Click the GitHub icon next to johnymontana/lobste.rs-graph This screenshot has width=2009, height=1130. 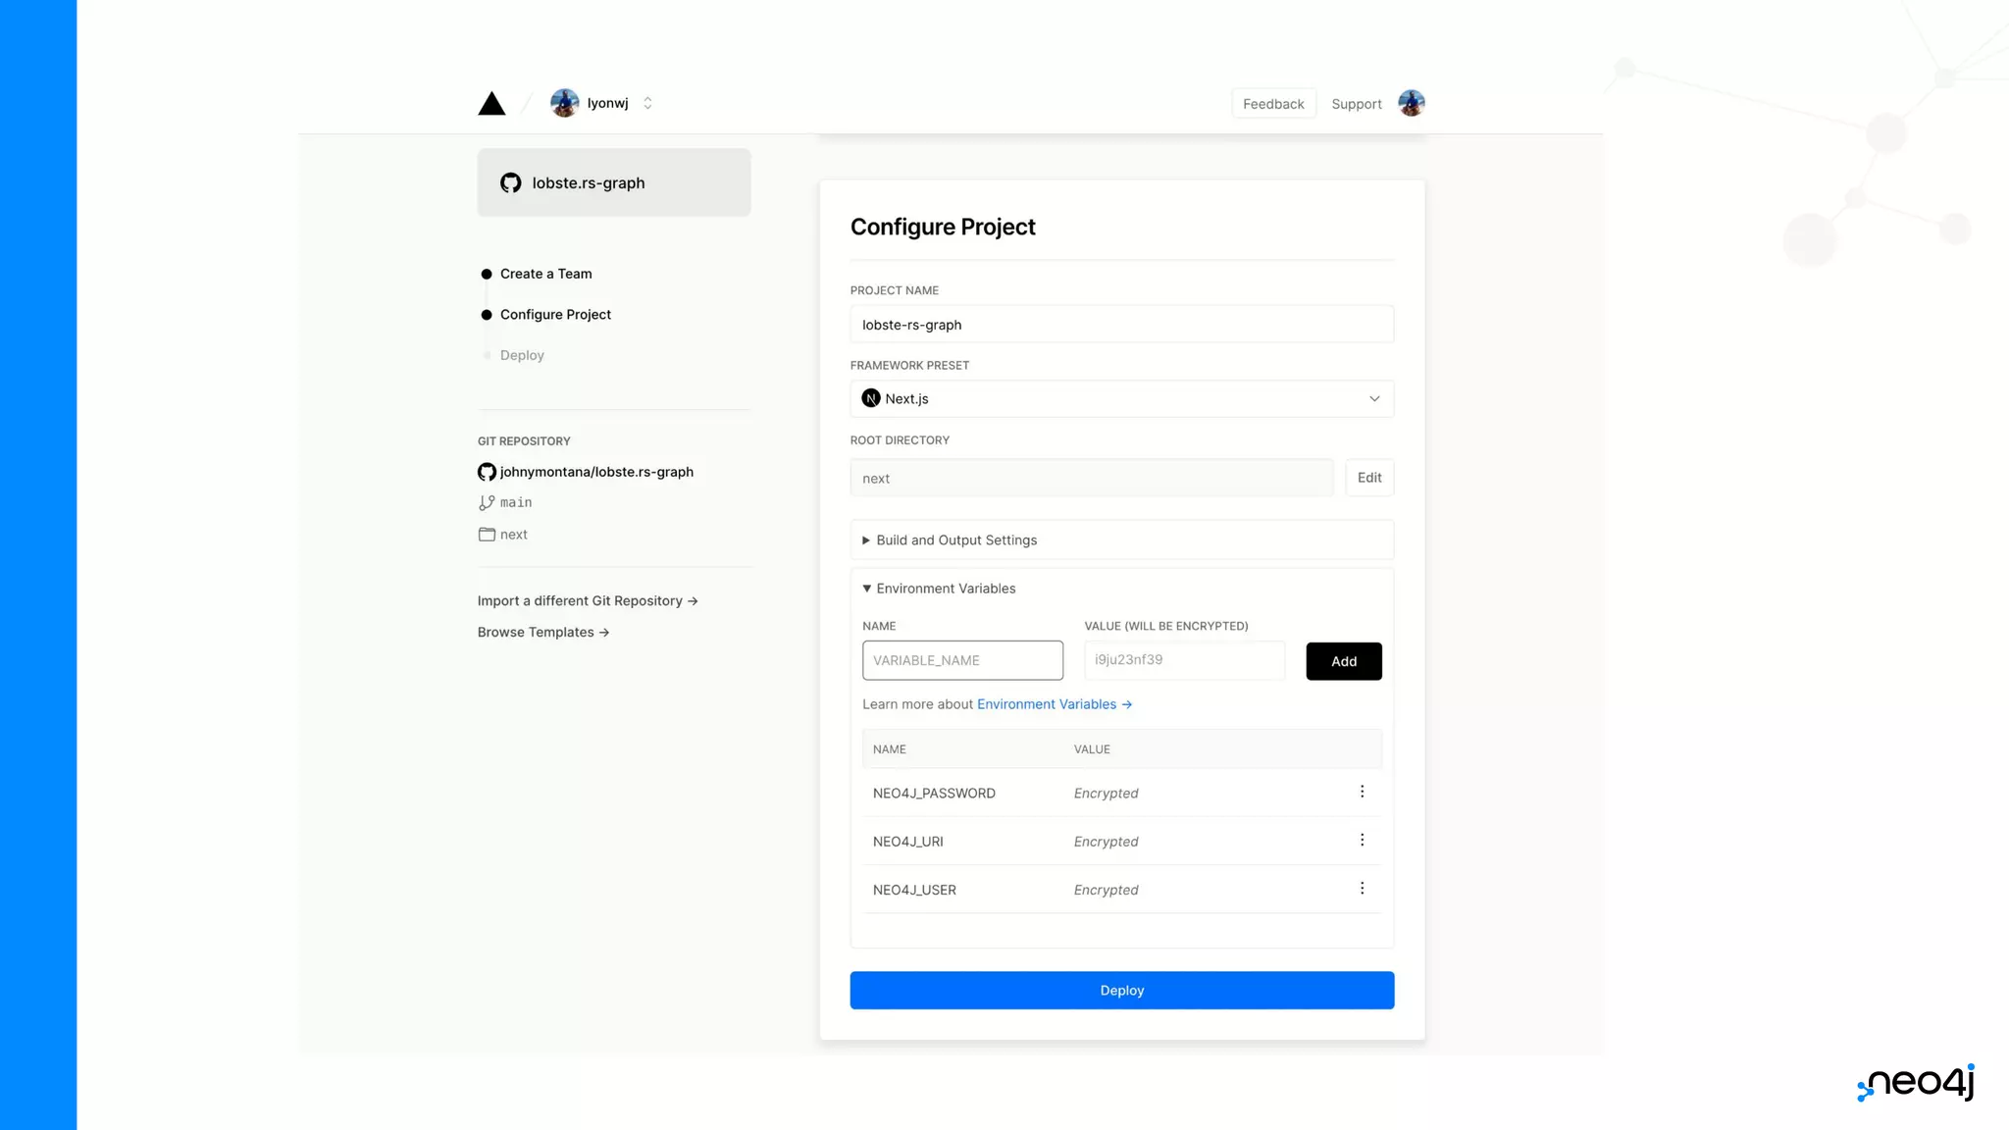[x=487, y=472]
